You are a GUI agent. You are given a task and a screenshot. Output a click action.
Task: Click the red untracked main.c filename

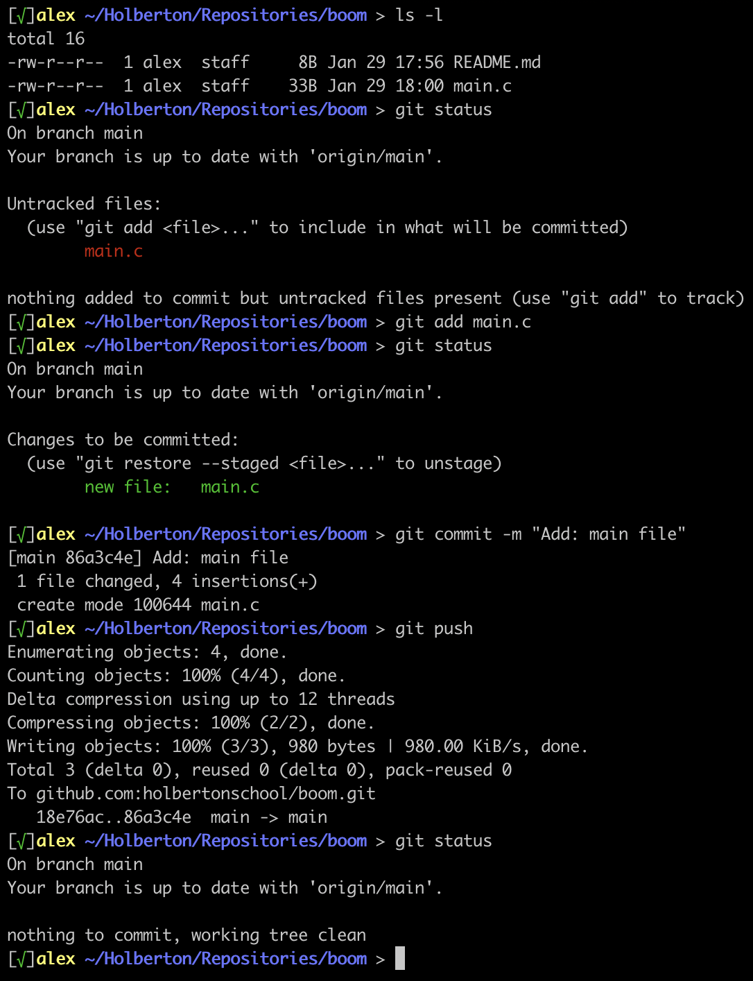114,251
